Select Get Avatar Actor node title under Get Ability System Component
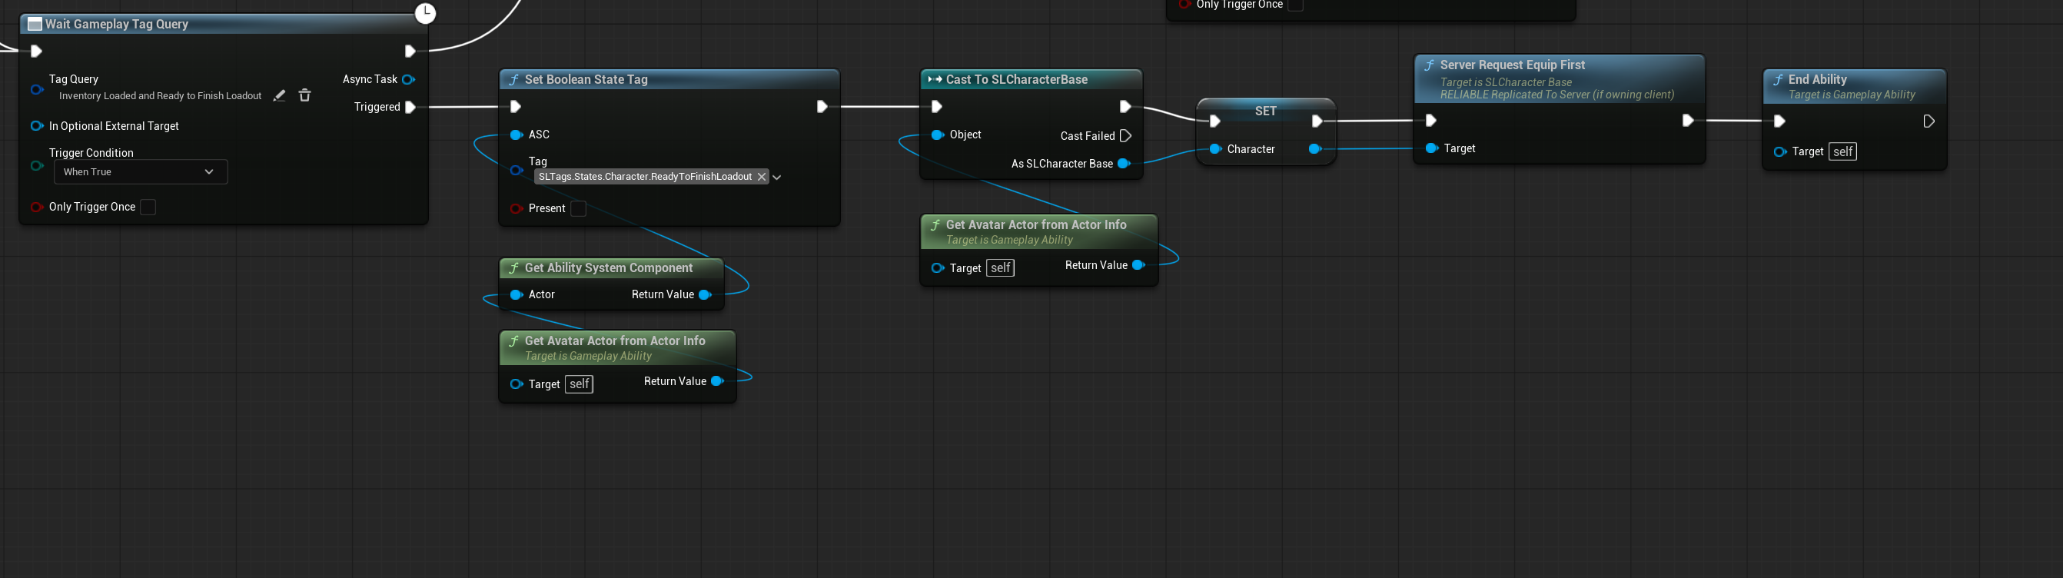2063x578 pixels. pyautogui.click(x=615, y=341)
